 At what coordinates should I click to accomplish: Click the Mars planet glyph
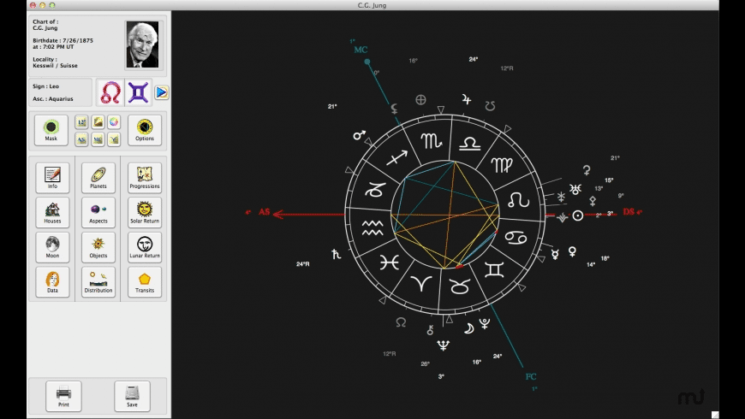[359, 135]
